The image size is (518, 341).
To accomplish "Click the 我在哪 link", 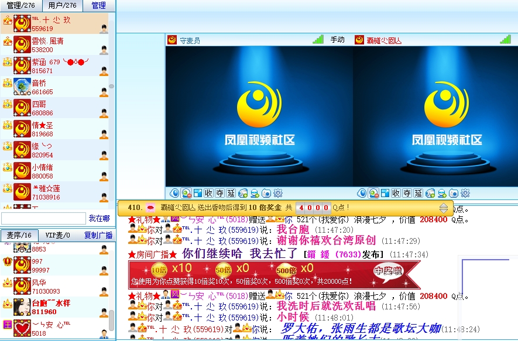I will point(100,218).
